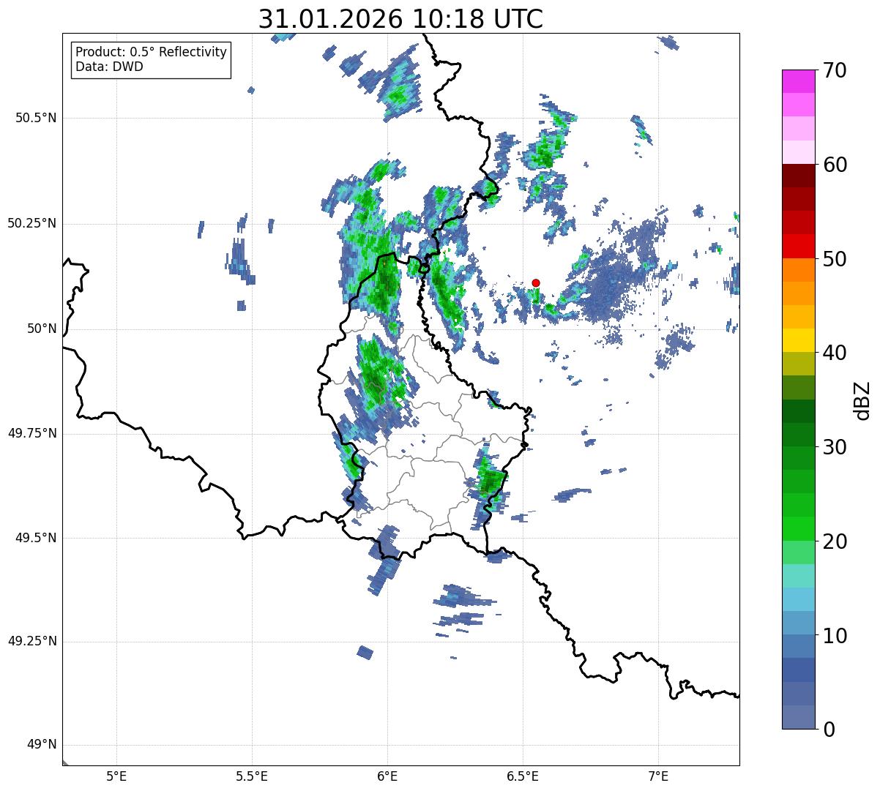Click the bottom slate-blue colorbar swatch at 0
Viewport: 880px width, 791px height.
798,717
